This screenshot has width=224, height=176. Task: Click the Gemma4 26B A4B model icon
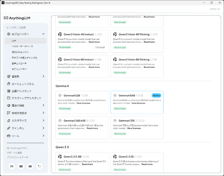60,121
